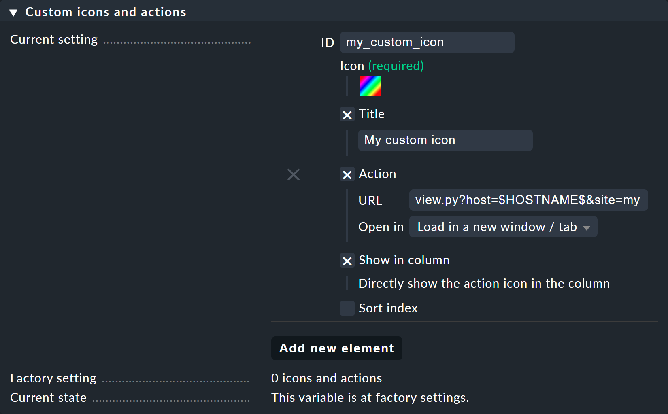Click the "Sort index" label
The image size is (668, 414).
(x=387, y=308)
